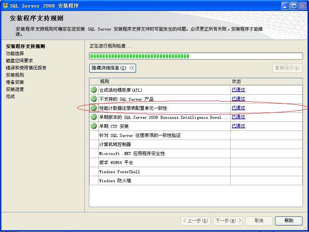This screenshot has width=309, height=232.
Task: Click the green check icon beside 合成活动模板库(ATL)
Action: [x=94, y=90]
